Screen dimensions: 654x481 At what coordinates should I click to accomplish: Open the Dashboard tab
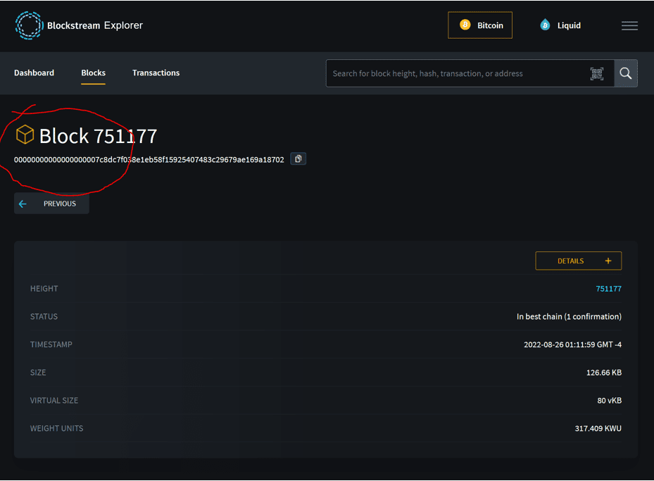point(34,73)
